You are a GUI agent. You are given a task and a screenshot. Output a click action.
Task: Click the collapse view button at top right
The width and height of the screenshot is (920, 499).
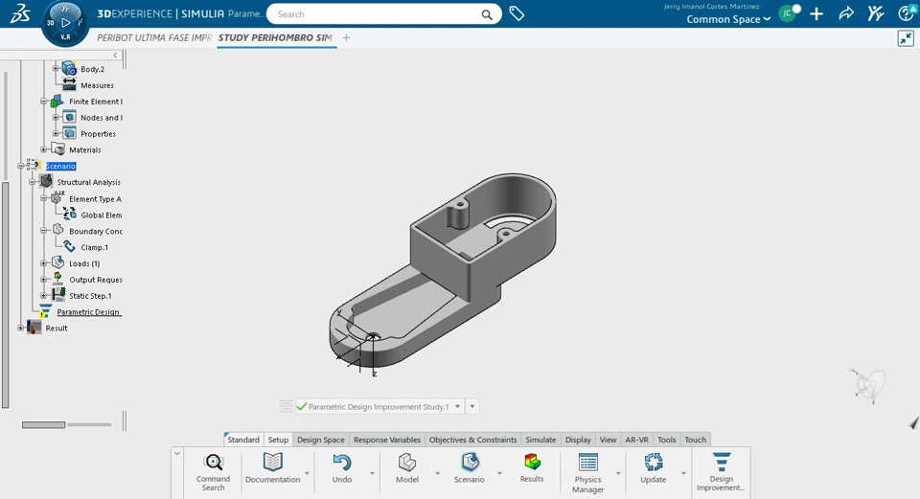906,38
